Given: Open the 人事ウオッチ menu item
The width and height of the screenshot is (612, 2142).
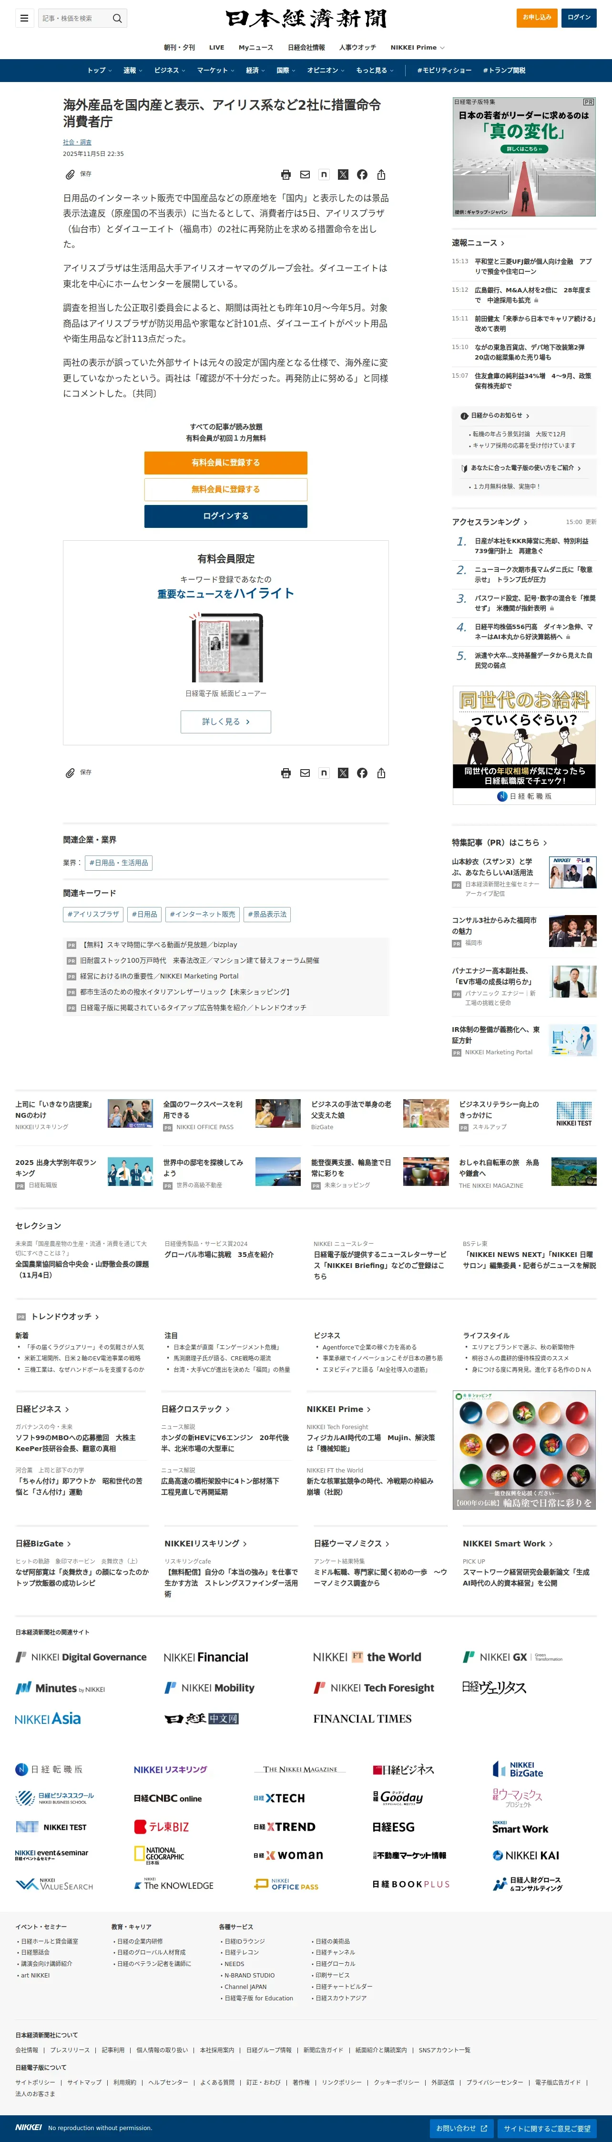Looking at the screenshot, I should point(357,47).
